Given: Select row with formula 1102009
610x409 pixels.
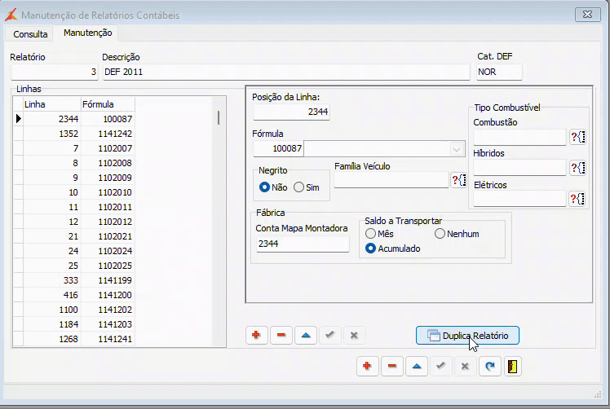Looking at the screenshot, I should point(79,178).
